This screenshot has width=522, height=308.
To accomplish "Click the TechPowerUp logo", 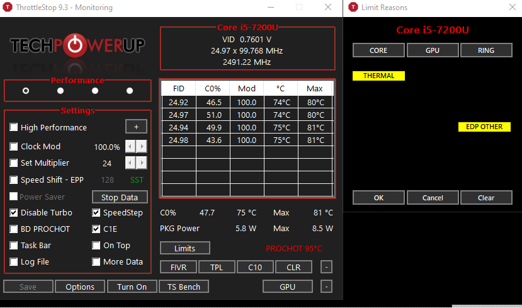I will [77, 45].
